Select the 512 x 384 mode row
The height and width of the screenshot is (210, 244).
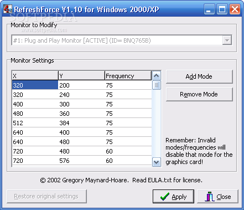tap(82, 123)
